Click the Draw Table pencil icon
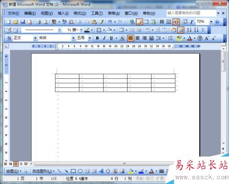 pyautogui.click(x=9, y=30)
